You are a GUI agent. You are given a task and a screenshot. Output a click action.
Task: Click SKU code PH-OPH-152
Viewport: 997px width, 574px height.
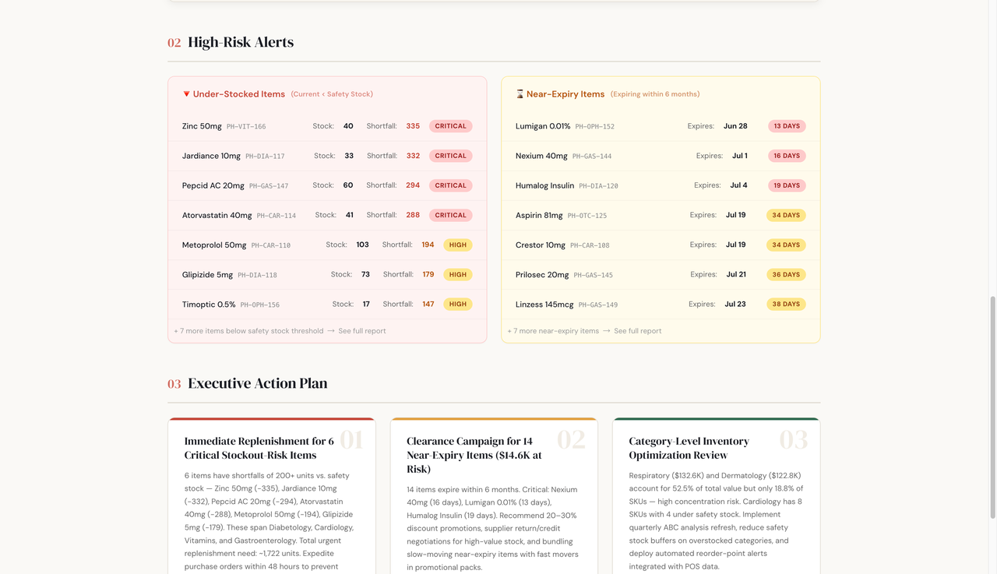click(x=595, y=127)
